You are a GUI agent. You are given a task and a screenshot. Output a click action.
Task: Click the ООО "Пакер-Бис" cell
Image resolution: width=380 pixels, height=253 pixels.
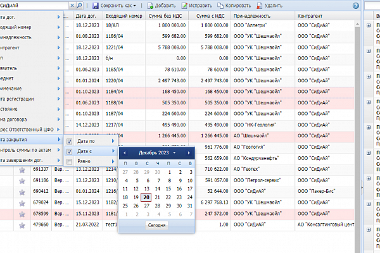(x=325, y=191)
